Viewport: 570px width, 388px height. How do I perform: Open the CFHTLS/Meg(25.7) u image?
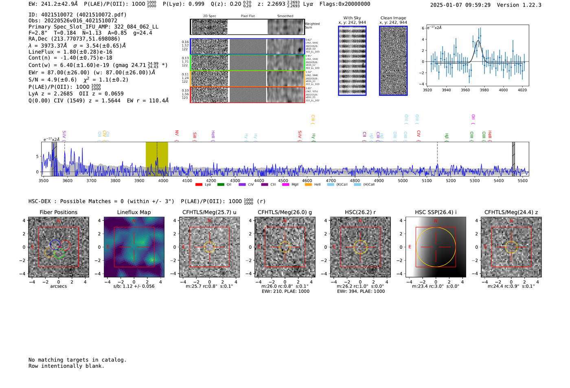coord(209,247)
